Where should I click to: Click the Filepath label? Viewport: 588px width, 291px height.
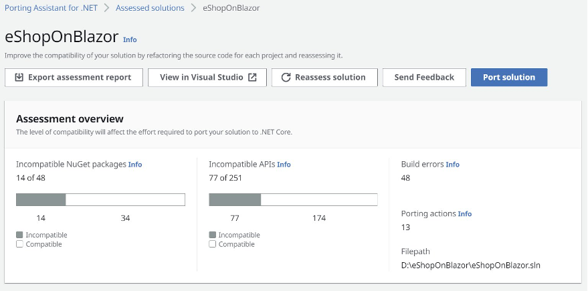pos(415,252)
